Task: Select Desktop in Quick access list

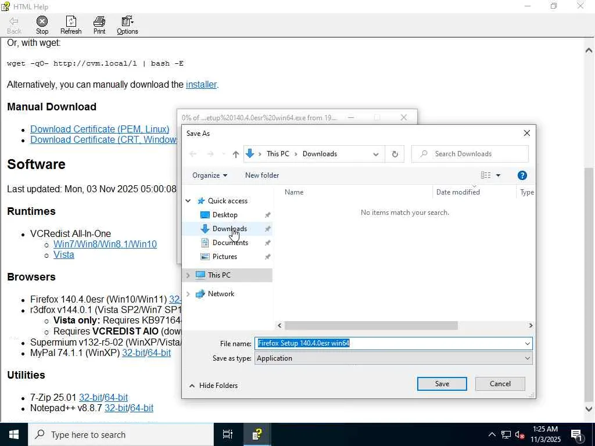Action: [x=225, y=215]
